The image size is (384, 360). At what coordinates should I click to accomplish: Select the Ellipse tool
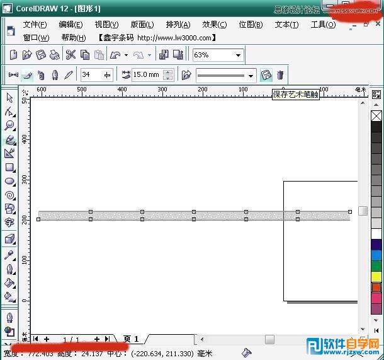(9, 182)
